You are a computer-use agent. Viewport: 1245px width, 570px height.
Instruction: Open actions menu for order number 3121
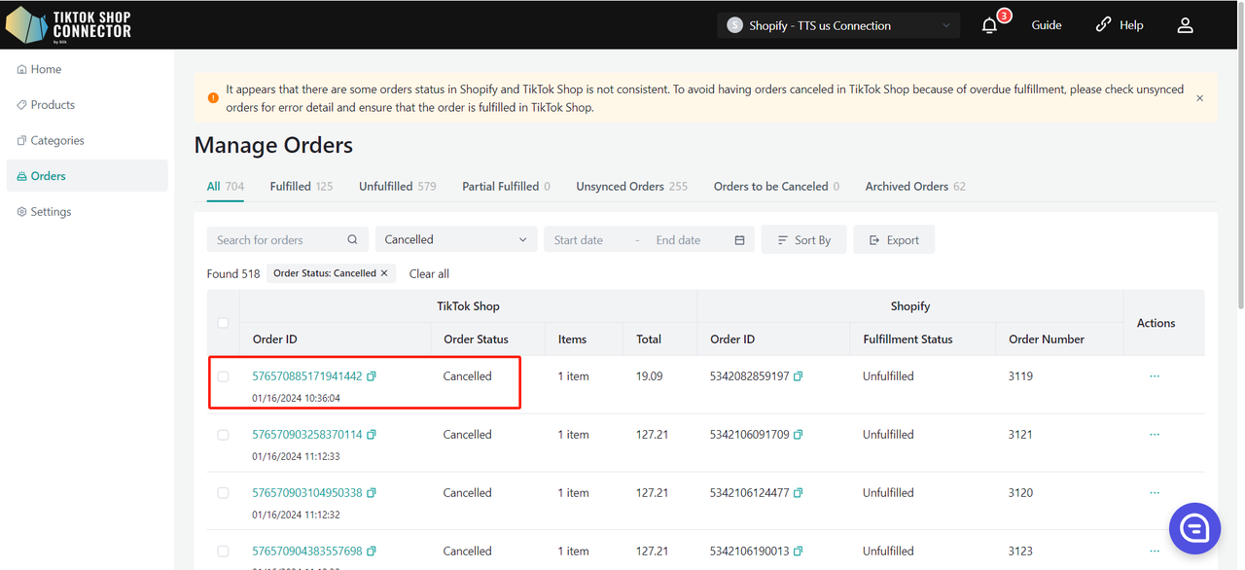1155,435
